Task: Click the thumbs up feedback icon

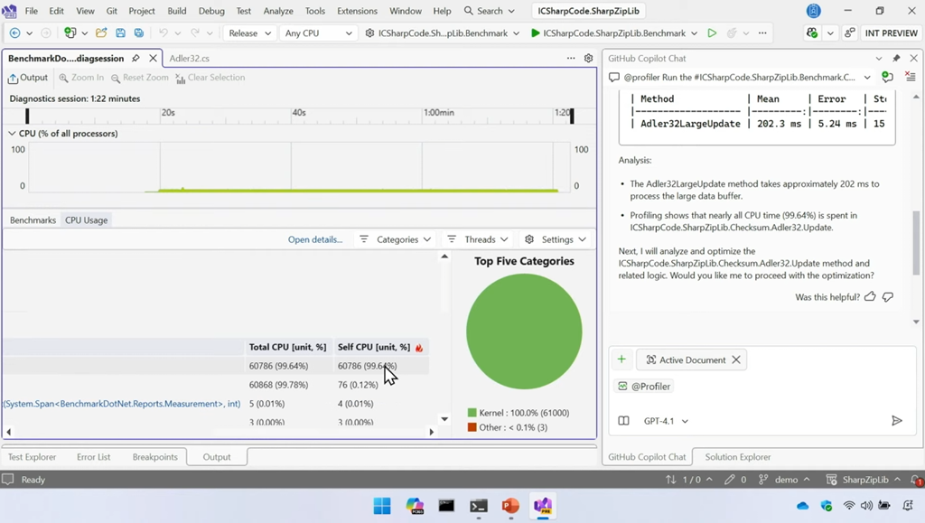Action: click(870, 296)
